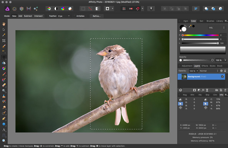The image size is (228, 148).
Task: Open the Develop Persona icon
Action: tap(22, 9)
